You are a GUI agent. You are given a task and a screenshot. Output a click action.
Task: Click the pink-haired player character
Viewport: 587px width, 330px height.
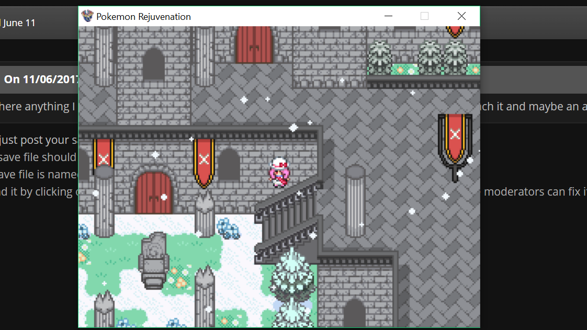pos(279,172)
